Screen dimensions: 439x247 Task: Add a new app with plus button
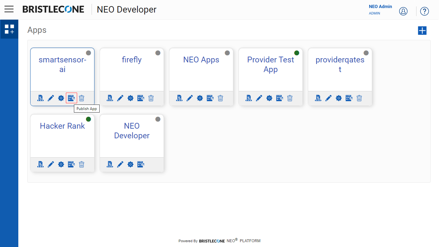pyautogui.click(x=422, y=31)
